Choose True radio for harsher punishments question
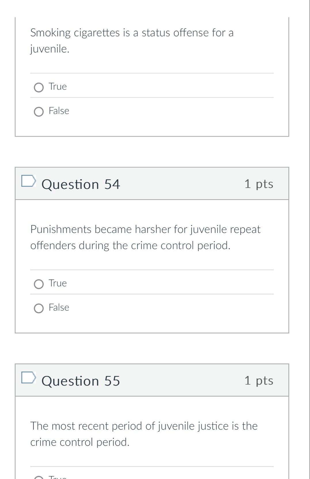Screen dimensions: 310x479 [x=39, y=284]
